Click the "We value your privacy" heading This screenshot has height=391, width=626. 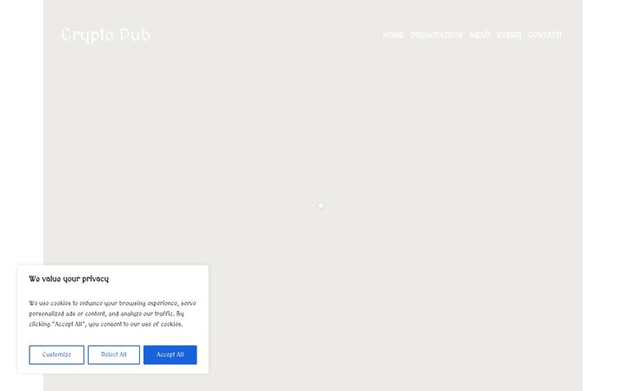click(x=69, y=279)
